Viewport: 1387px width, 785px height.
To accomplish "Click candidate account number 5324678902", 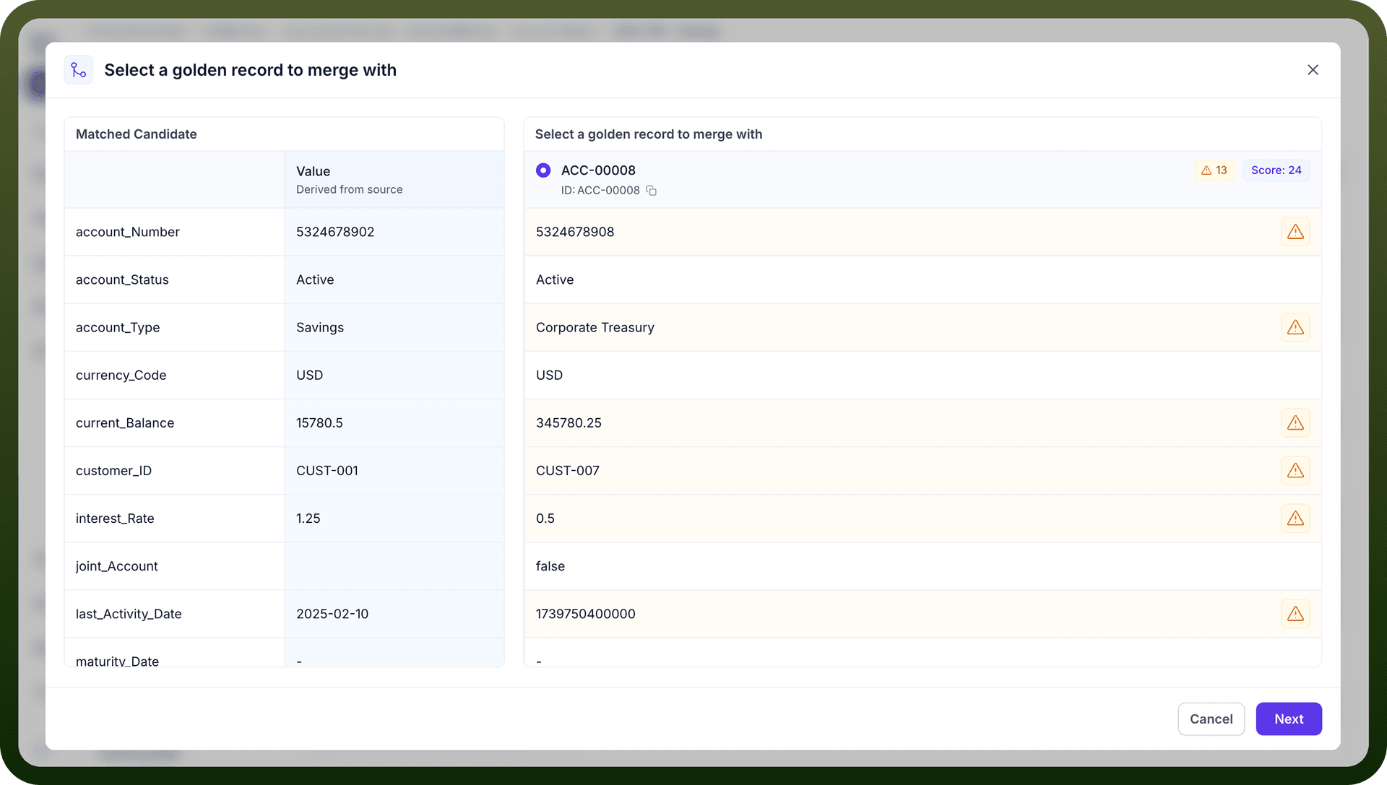I will click(335, 232).
